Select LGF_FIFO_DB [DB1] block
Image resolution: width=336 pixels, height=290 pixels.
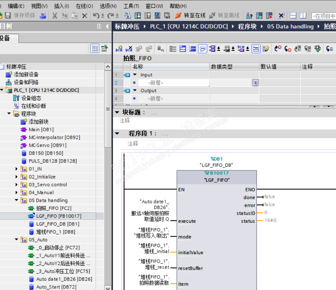(58, 224)
